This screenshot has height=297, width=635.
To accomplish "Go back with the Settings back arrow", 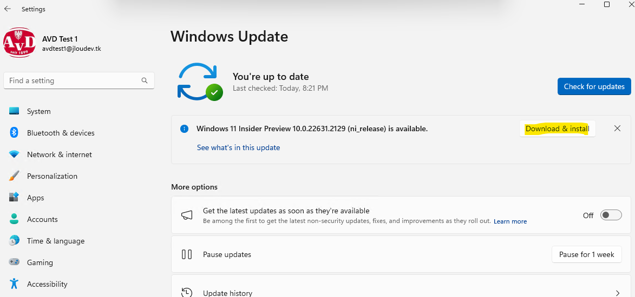I will (x=7, y=9).
